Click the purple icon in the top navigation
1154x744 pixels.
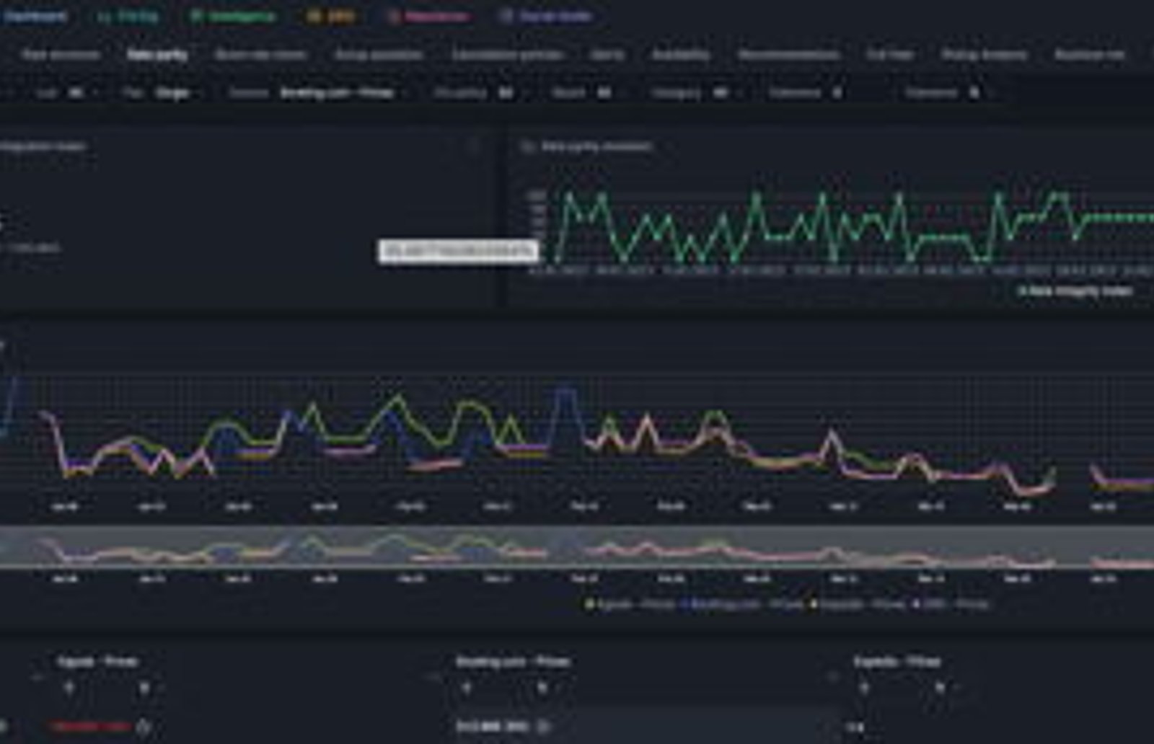tap(506, 16)
